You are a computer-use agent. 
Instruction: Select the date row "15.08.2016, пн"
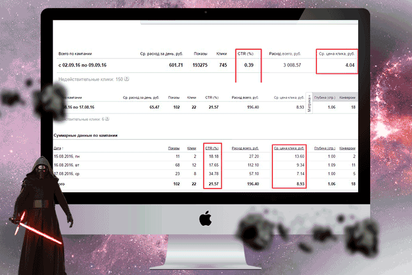67,156
